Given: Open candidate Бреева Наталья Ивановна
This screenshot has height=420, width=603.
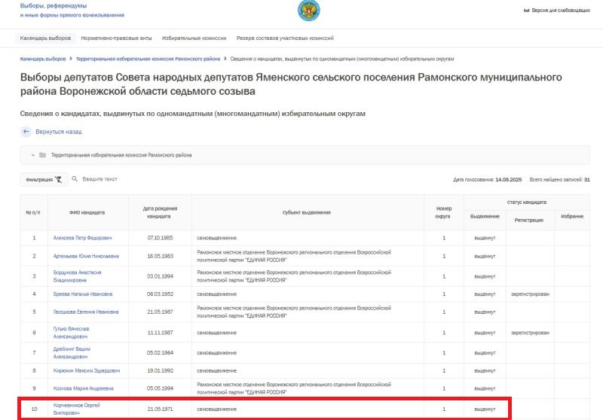Looking at the screenshot, I should point(83,294).
